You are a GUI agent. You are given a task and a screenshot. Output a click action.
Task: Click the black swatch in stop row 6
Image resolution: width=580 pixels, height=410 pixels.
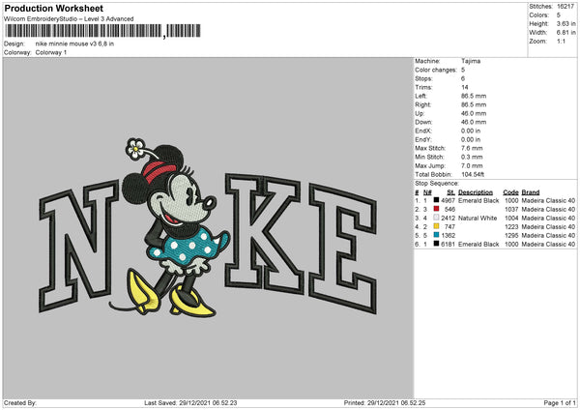click(437, 244)
